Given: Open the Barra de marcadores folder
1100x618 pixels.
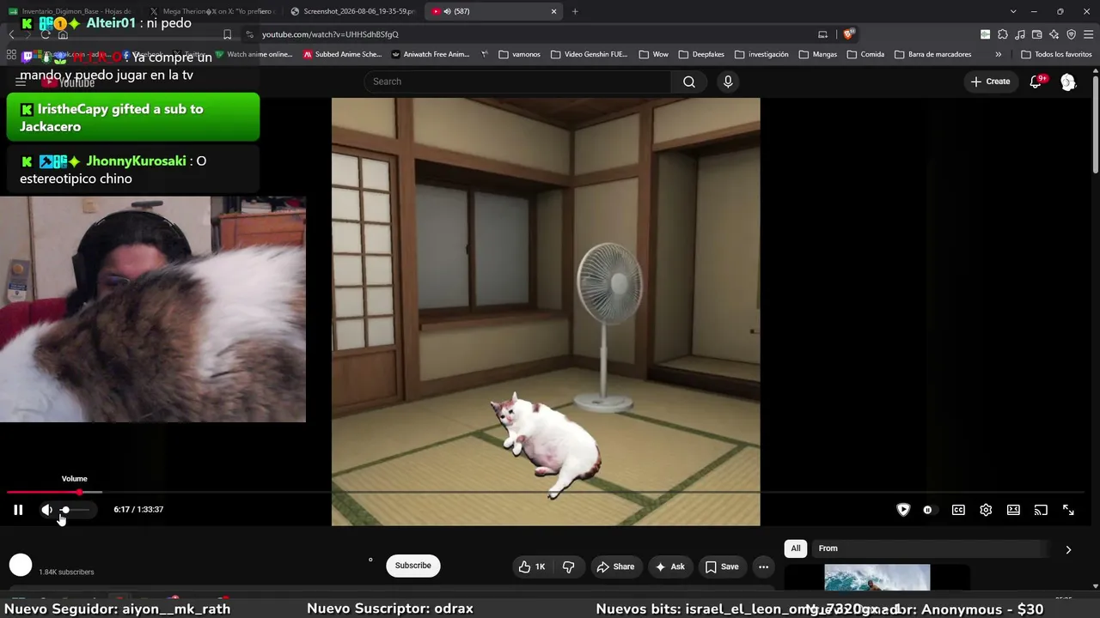Looking at the screenshot, I should pyautogui.click(x=932, y=54).
